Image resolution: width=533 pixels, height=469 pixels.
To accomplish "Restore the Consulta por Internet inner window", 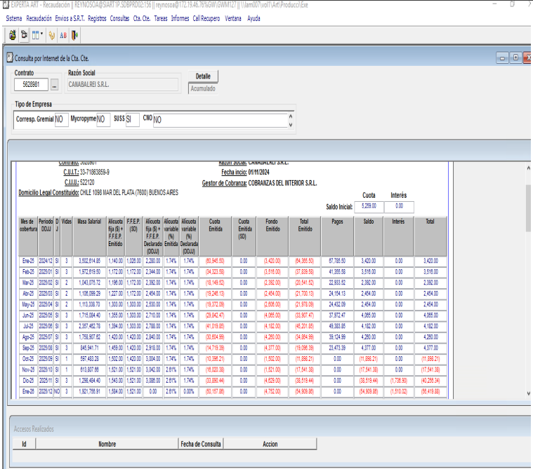I will pyautogui.click(x=514, y=57).
